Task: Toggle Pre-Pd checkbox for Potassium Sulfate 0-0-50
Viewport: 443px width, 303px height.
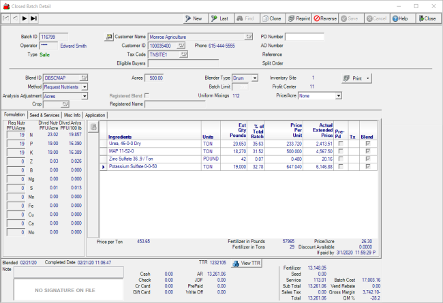Action: coord(341,166)
